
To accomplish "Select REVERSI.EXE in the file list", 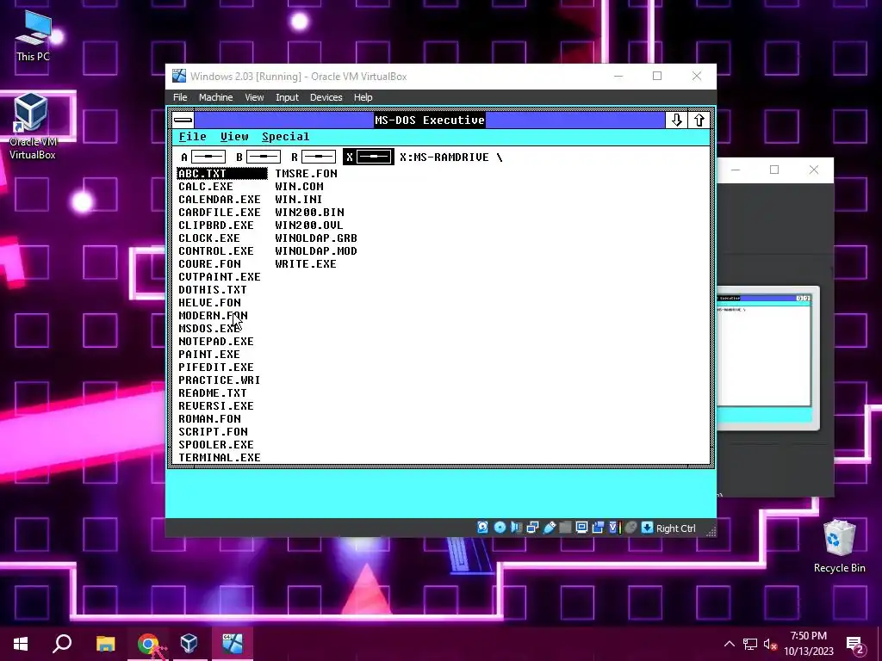I will coord(216,406).
